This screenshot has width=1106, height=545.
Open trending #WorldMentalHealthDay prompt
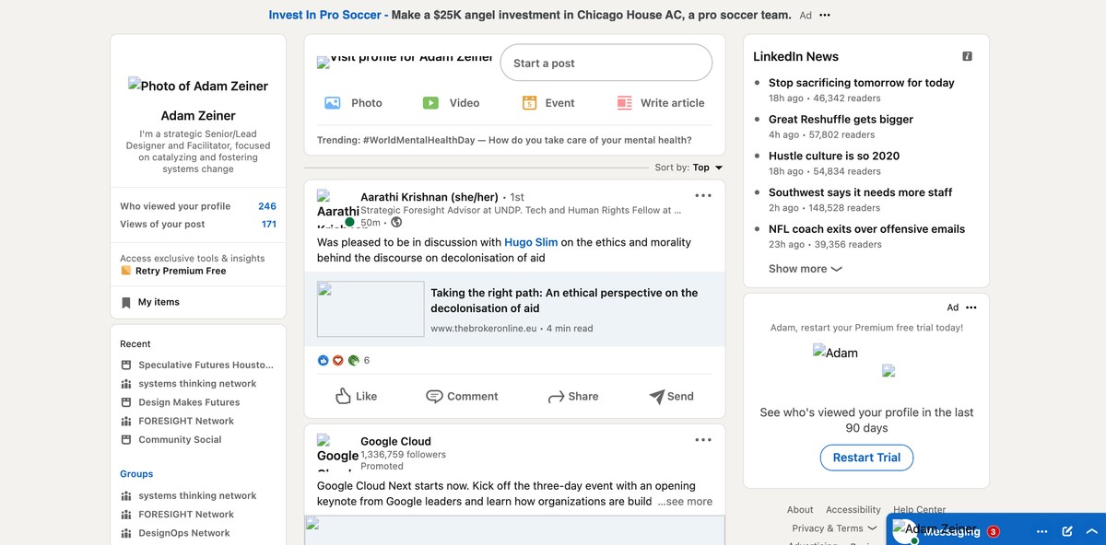(x=504, y=141)
